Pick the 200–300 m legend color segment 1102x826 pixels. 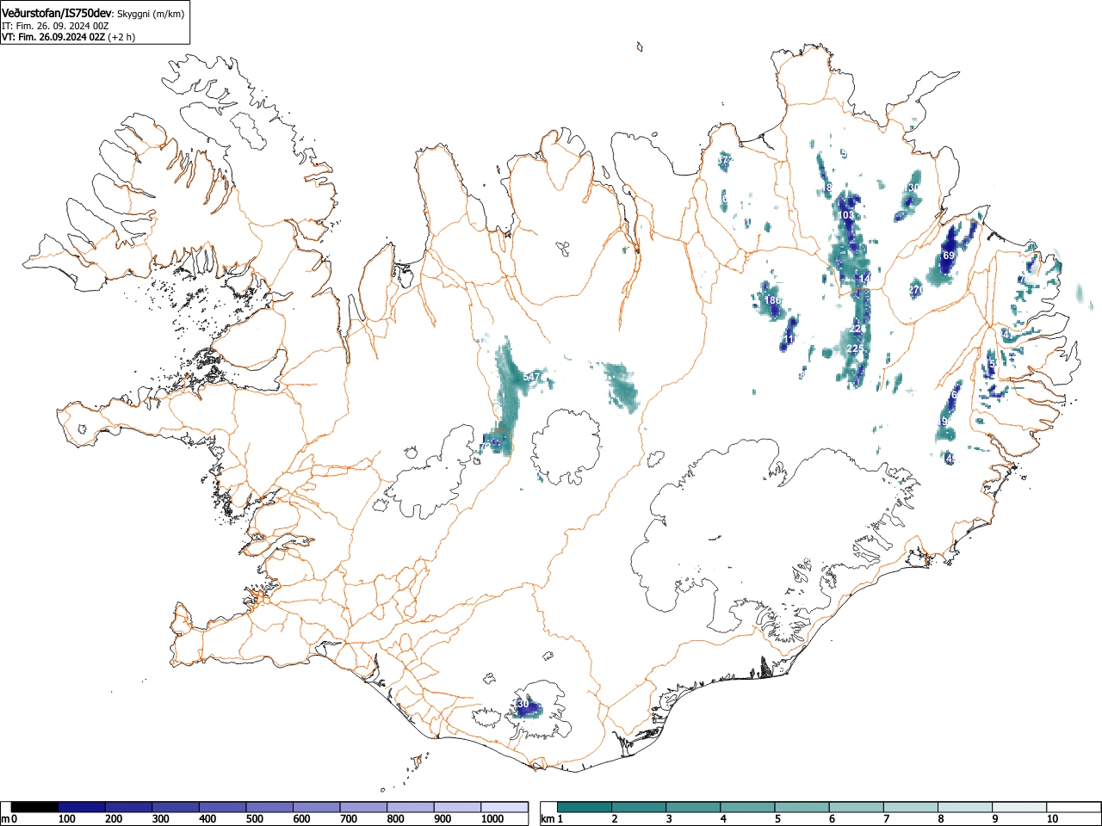pos(129,807)
